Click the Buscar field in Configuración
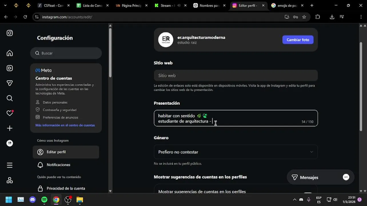This screenshot has width=367, height=206. pyautogui.click(x=66, y=53)
